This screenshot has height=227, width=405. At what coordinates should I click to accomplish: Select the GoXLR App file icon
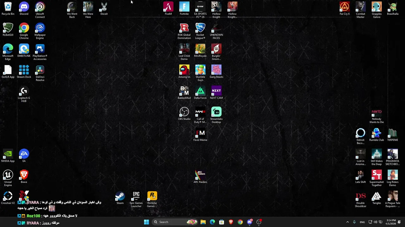click(x=8, y=72)
